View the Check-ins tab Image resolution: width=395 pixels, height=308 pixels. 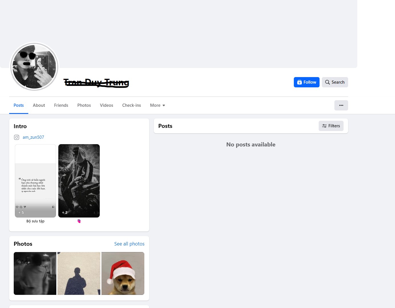131,105
